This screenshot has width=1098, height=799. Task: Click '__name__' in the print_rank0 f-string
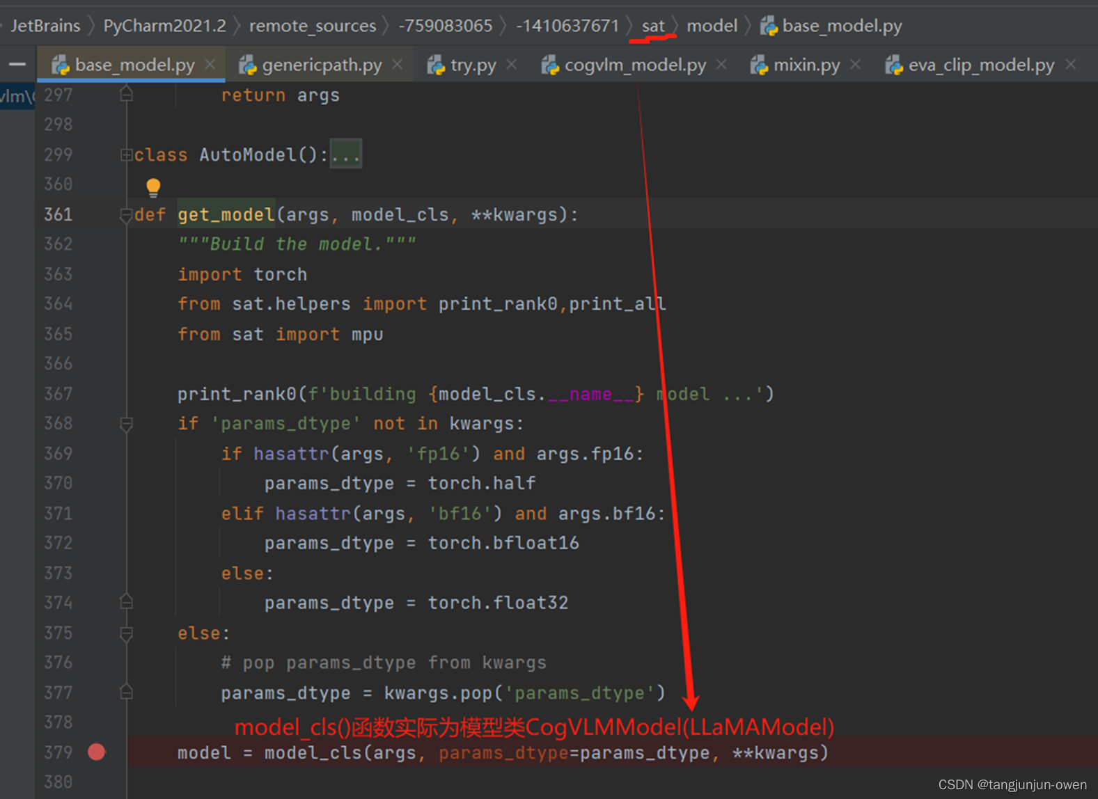coord(591,395)
